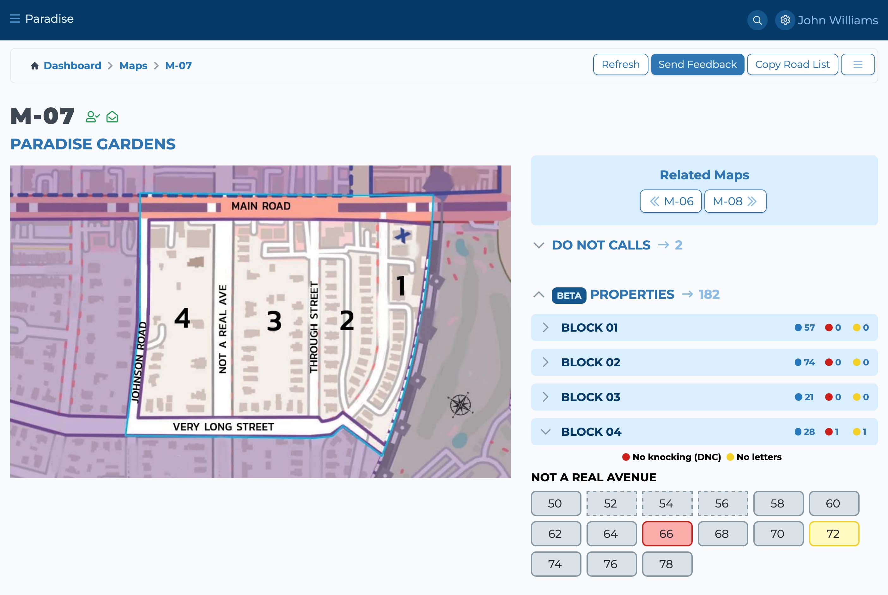
Task: Toggle house number 72 tile
Action: pyautogui.click(x=833, y=533)
